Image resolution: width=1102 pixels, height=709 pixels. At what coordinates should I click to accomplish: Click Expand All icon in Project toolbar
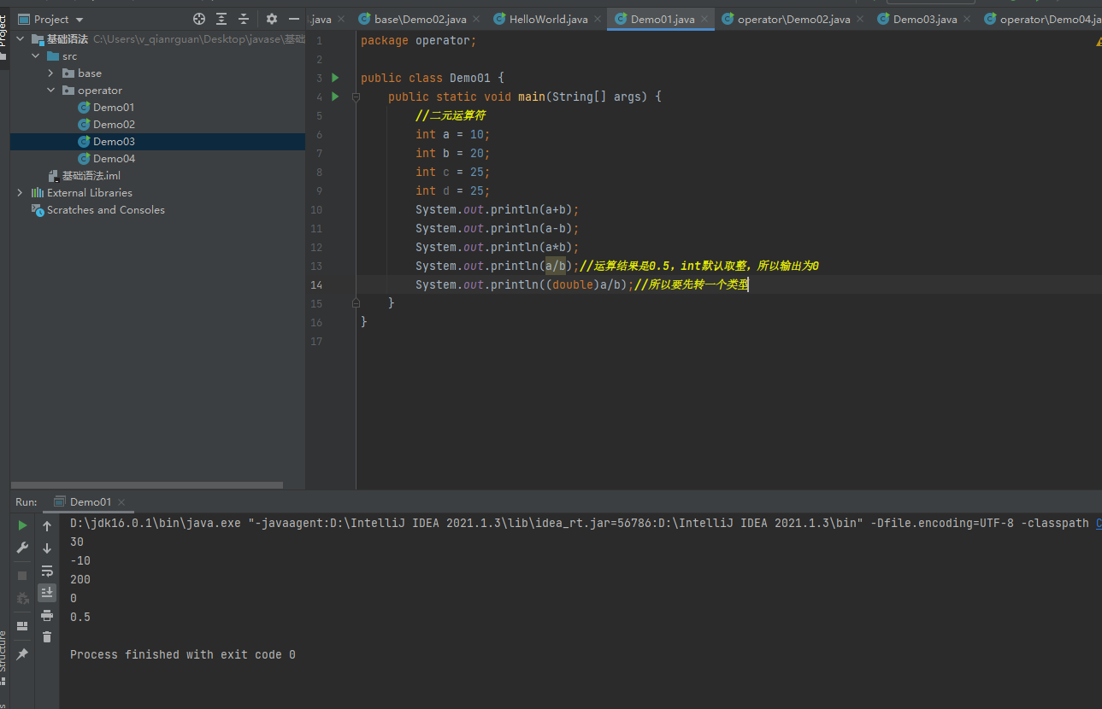pyautogui.click(x=221, y=19)
